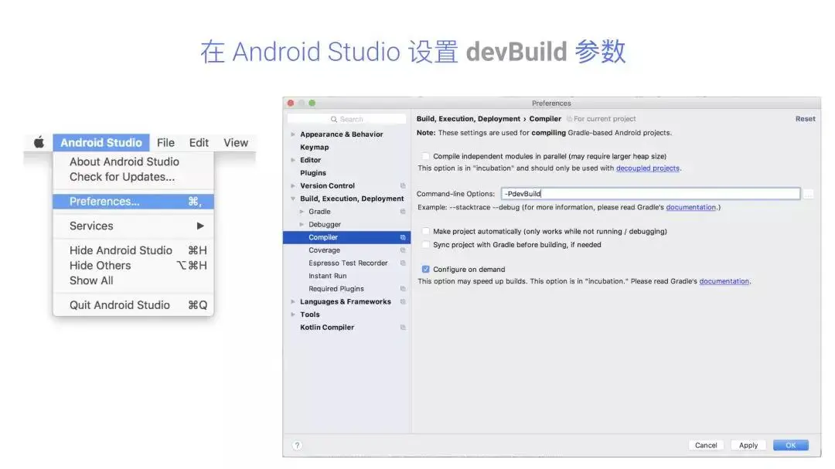Expand Appearance & Behavior section
The width and height of the screenshot is (835, 469).
coord(293,134)
